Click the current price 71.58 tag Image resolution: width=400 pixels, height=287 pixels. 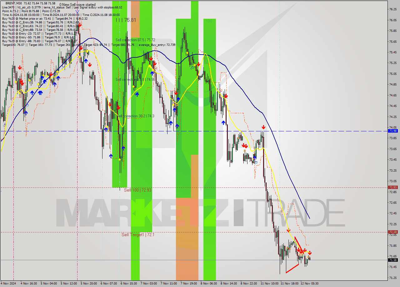pos(393,260)
